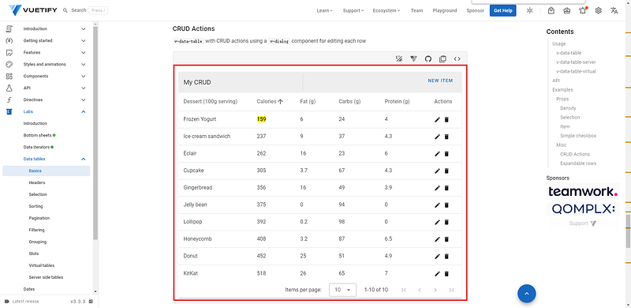This screenshot has width=631, height=308.
Task: Click the Vuetify logo
Action: click(32, 10)
